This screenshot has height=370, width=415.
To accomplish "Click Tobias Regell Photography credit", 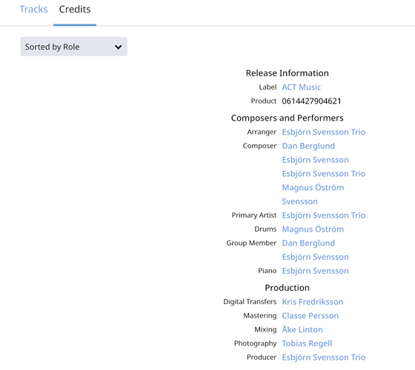I will point(307,343).
